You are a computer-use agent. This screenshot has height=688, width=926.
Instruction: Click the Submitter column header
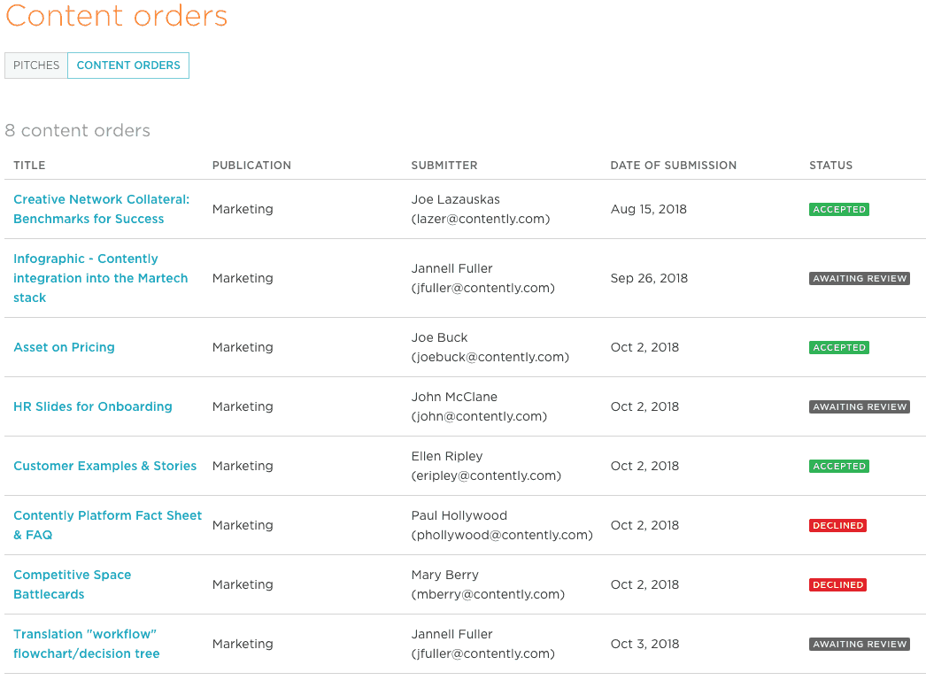tap(444, 166)
